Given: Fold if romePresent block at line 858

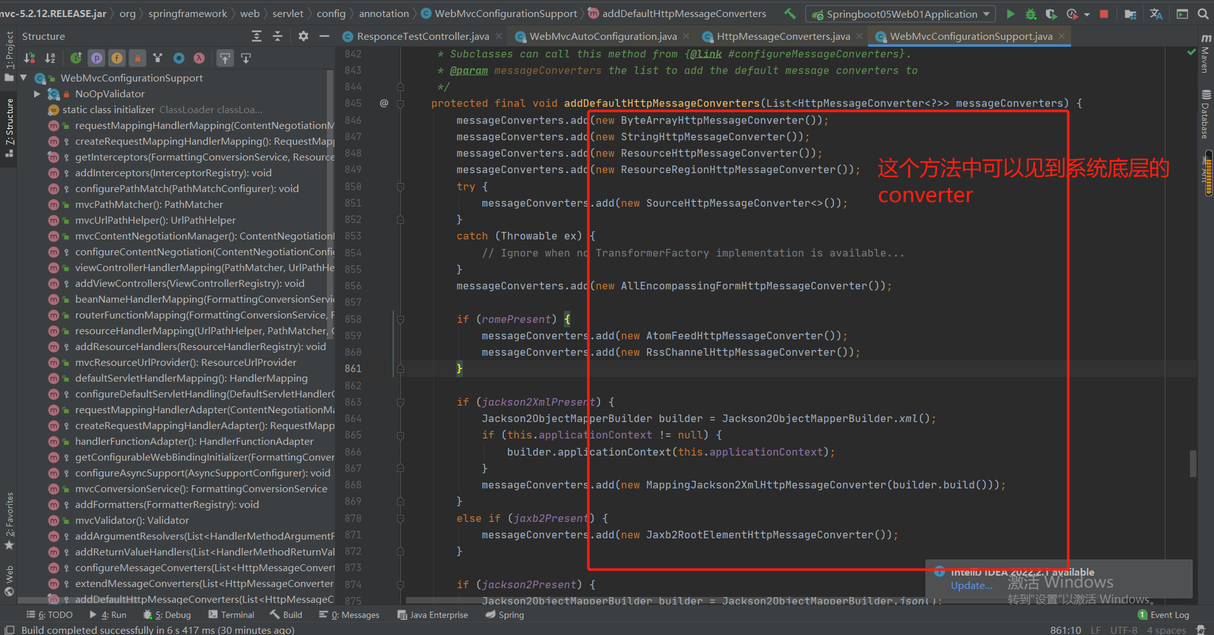Looking at the screenshot, I should tap(400, 320).
